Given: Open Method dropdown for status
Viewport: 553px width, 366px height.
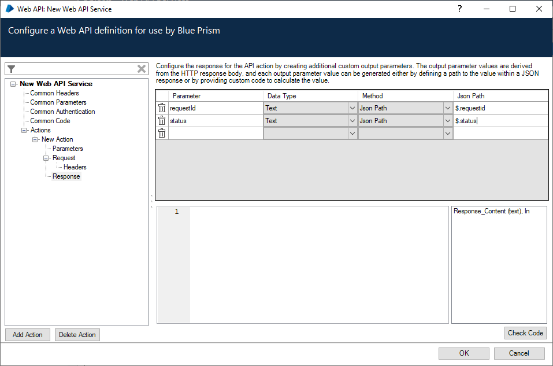Looking at the screenshot, I should point(447,121).
